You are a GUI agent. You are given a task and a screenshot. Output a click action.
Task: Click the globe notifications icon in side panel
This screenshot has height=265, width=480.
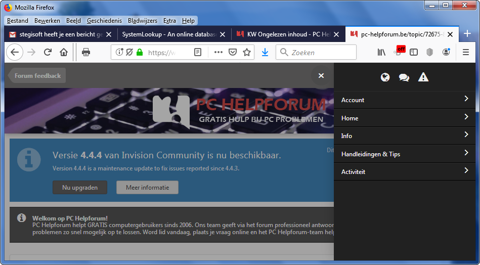click(x=385, y=77)
